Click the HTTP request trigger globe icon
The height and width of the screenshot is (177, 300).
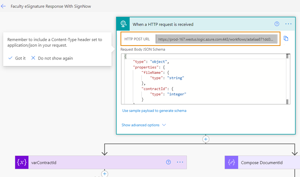click(x=124, y=24)
